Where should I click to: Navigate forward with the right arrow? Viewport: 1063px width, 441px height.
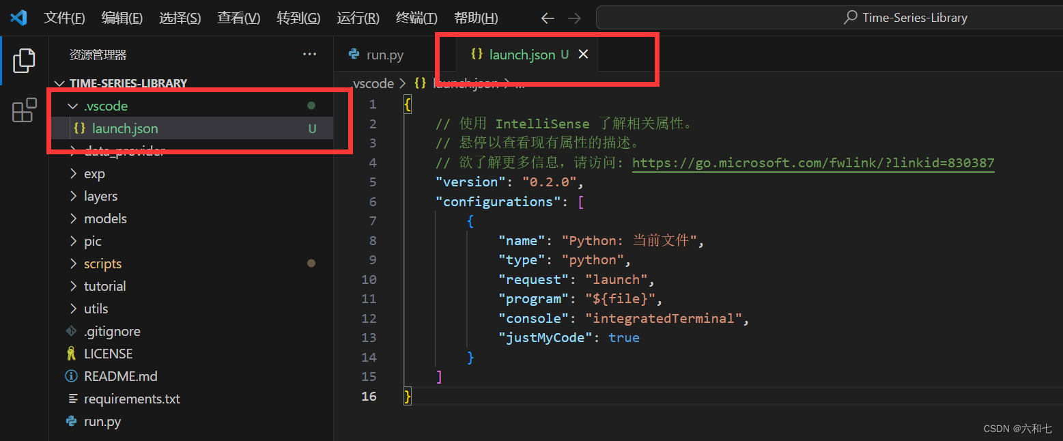click(575, 18)
